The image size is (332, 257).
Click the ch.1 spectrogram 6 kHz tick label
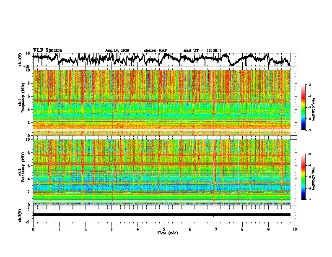(x=29, y=96)
